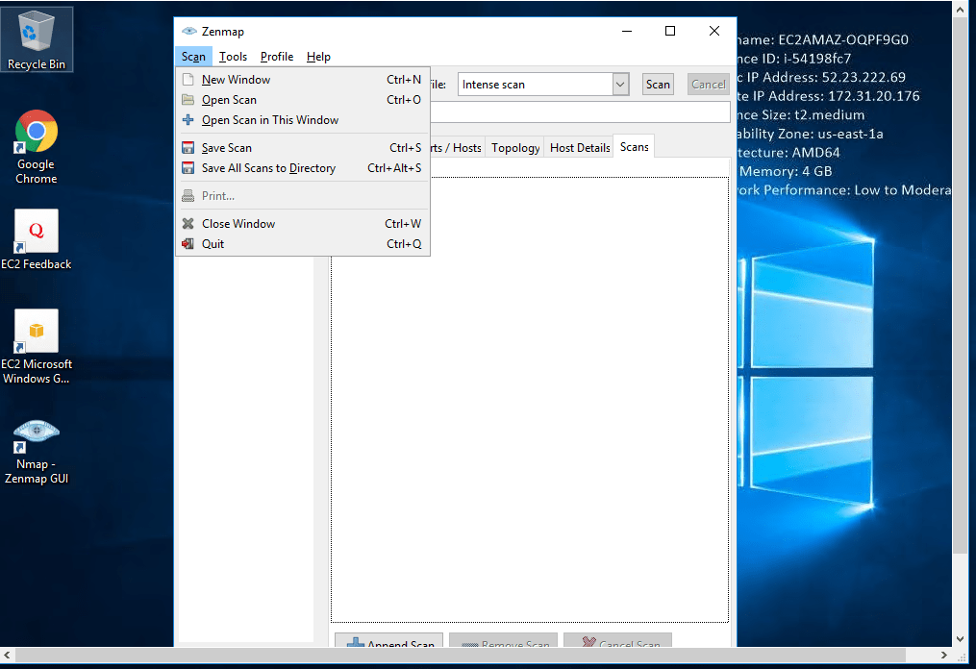Open the Recycle Bin desktop icon

click(x=37, y=39)
